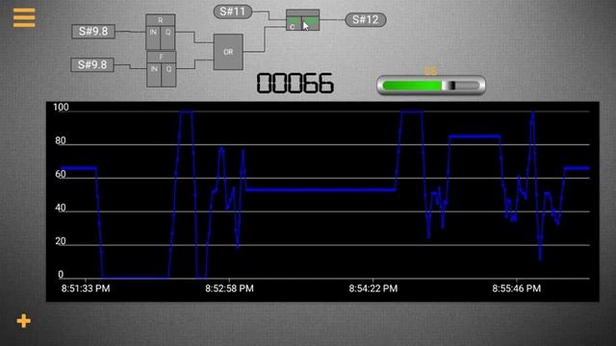Add a new element with plus icon

(23, 321)
